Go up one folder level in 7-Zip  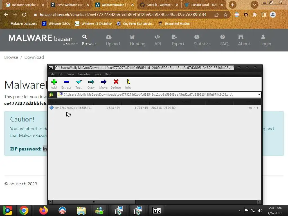pos(51,94)
